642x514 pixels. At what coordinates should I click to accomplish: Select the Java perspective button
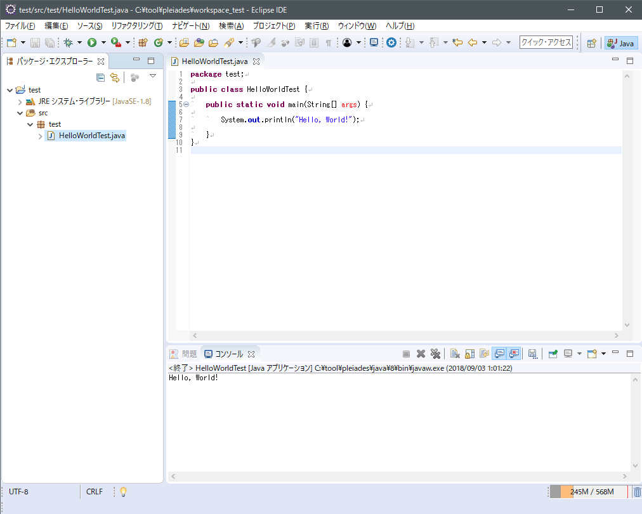[x=621, y=43]
